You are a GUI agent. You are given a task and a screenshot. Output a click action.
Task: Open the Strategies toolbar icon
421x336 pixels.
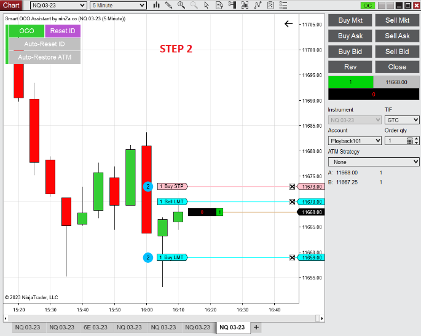[270, 6]
